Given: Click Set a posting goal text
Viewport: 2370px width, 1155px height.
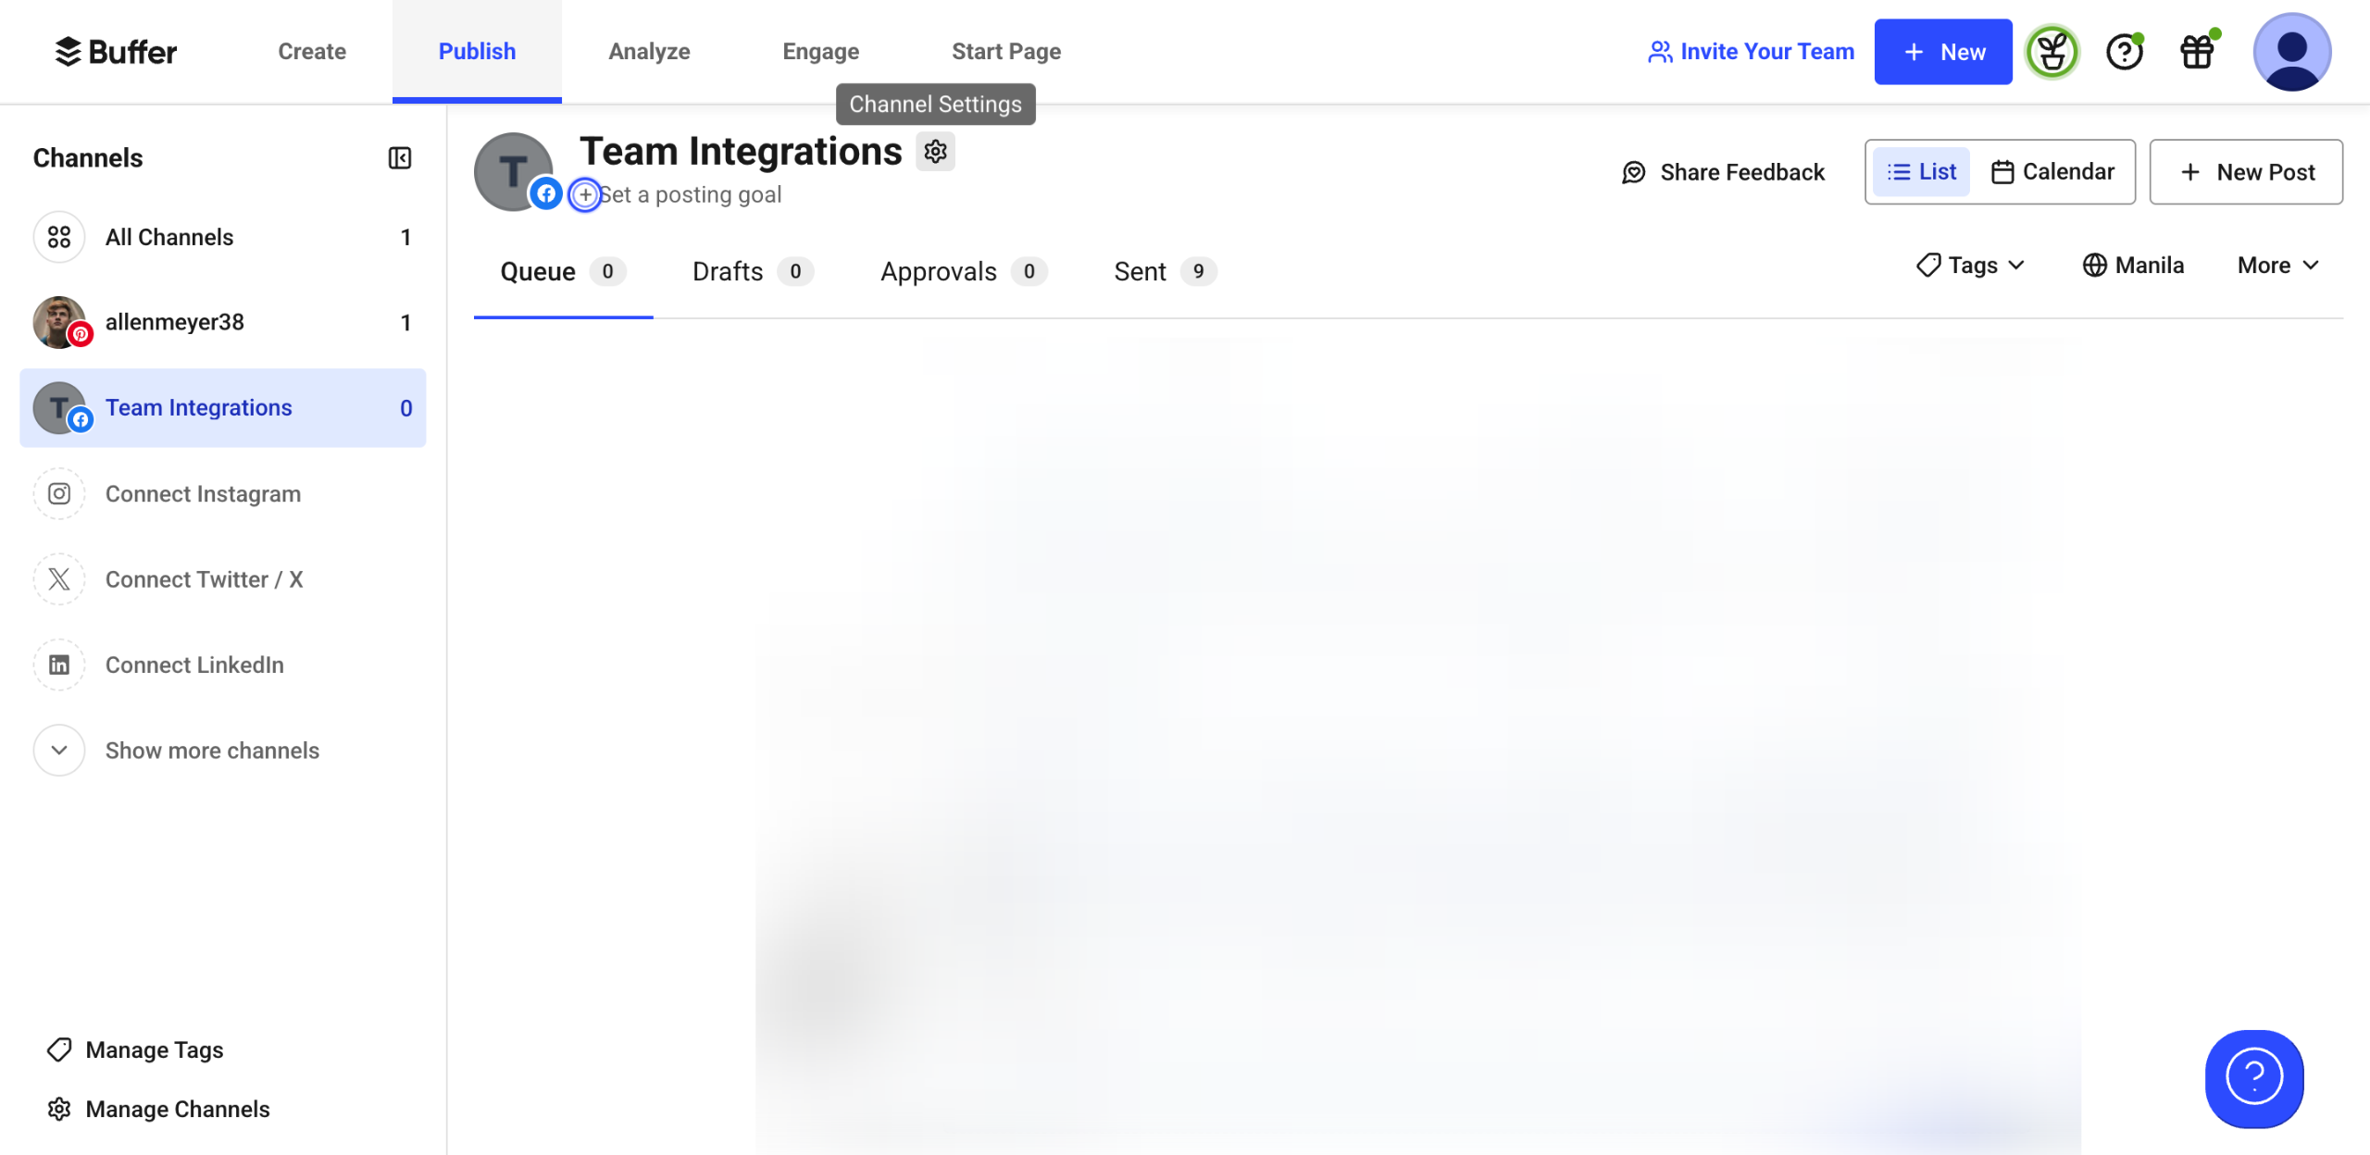Looking at the screenshot, I should click(x=691, y=195).
